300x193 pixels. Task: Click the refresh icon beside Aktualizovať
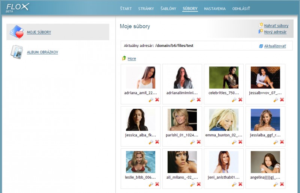pos(261,46)
